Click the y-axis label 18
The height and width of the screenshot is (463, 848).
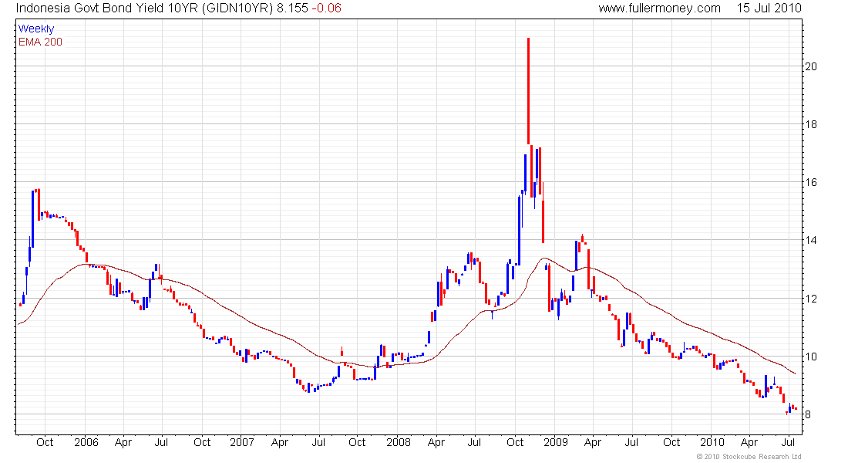[811, 124]
